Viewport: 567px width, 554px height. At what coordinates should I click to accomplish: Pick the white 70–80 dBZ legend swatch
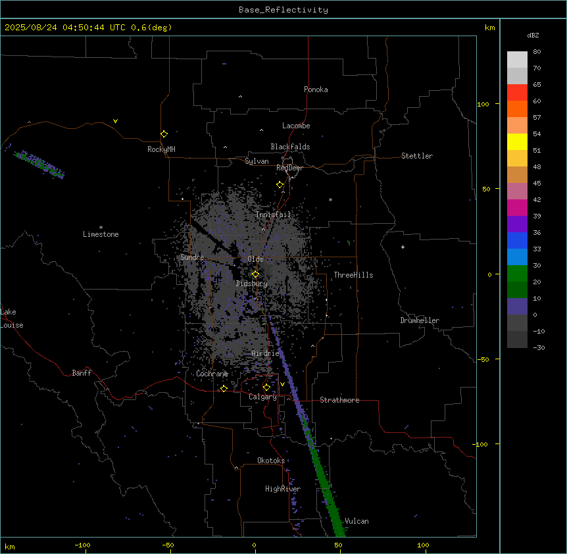click(517, 60)
